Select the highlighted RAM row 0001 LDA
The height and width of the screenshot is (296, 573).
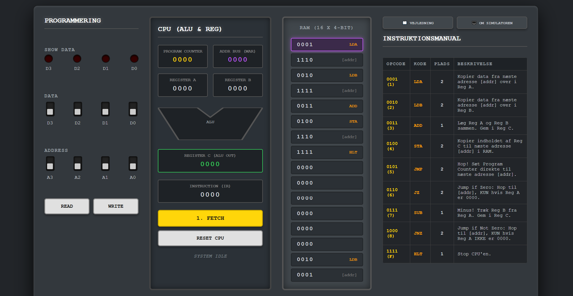327,45
